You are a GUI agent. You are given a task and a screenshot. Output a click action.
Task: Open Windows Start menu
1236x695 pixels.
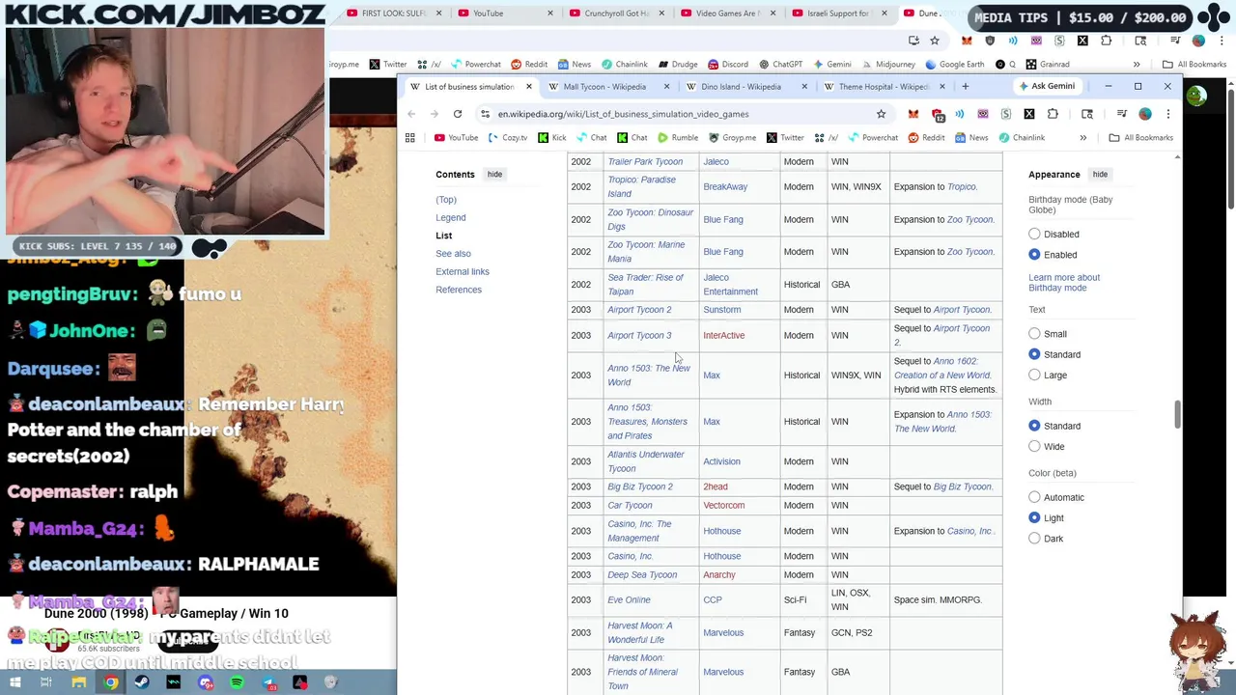(x=16, y=682)
